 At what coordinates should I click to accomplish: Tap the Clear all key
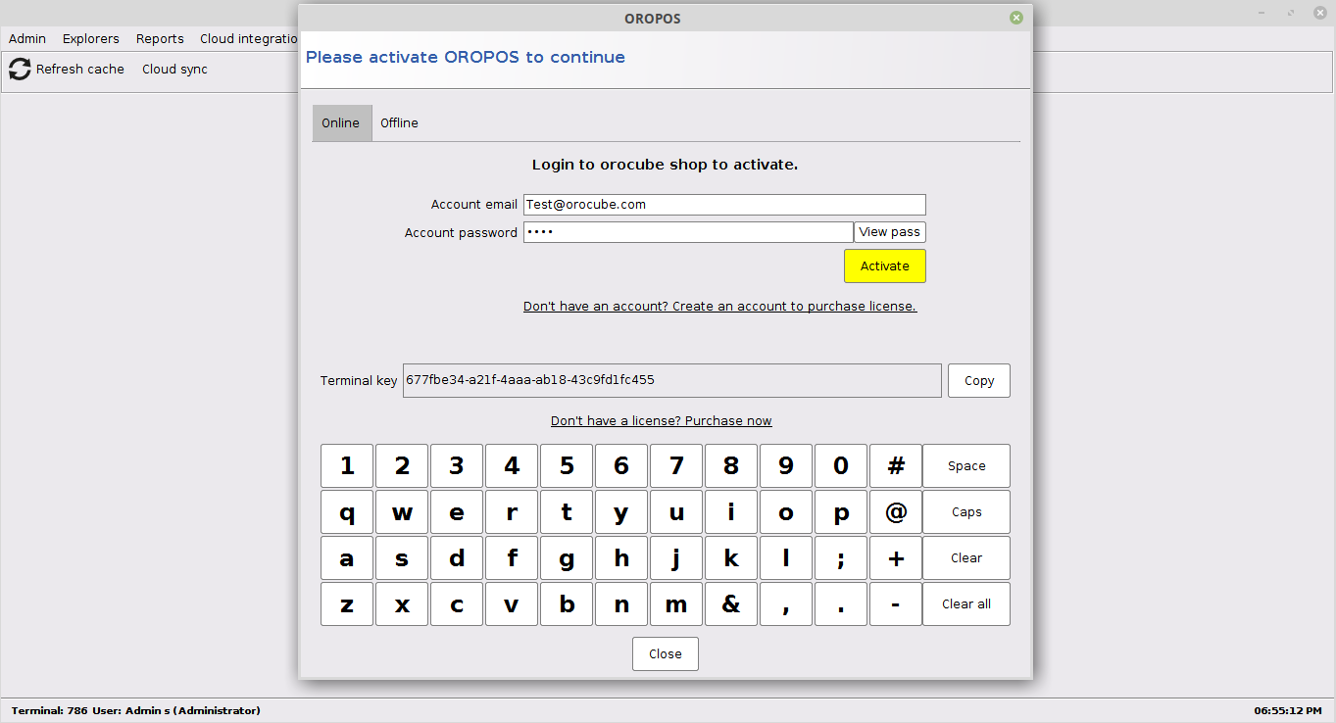click(966, 604)
